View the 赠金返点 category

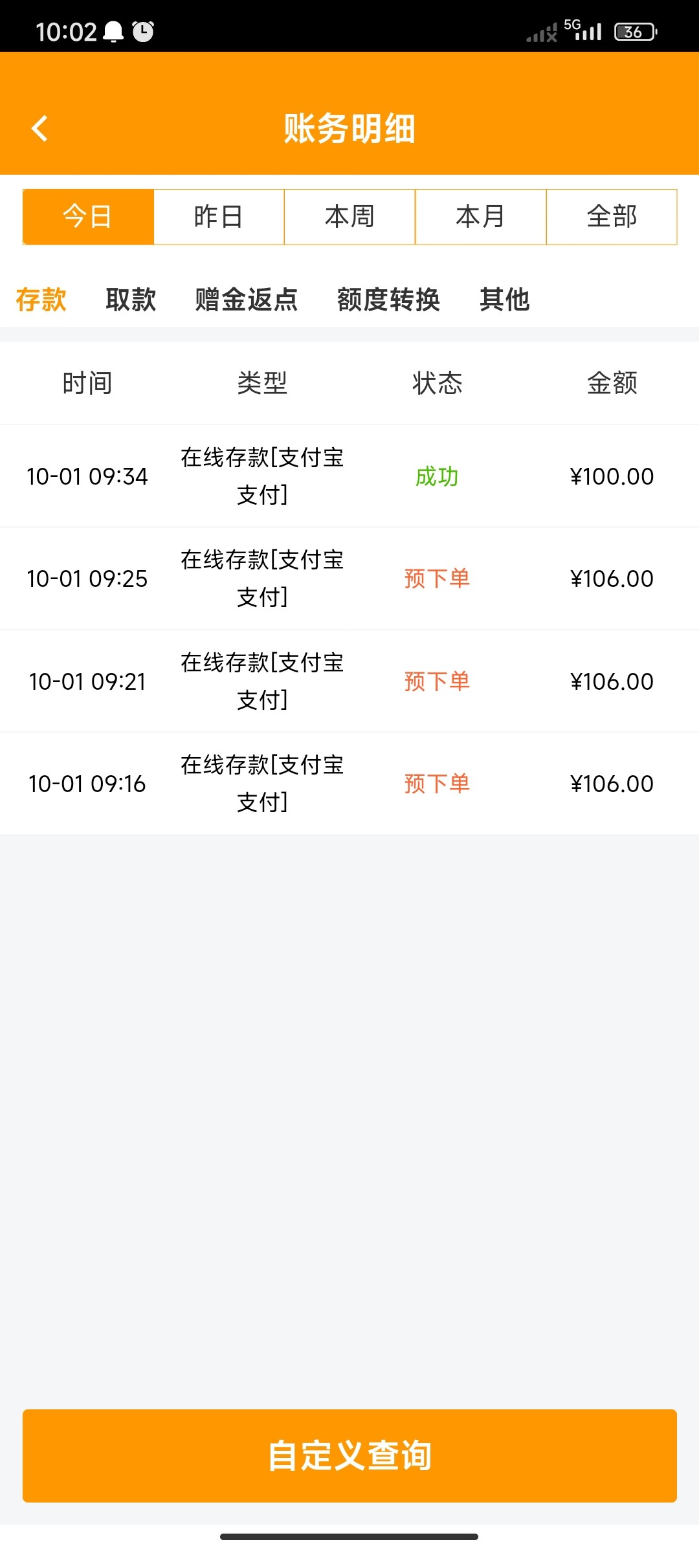247,300
